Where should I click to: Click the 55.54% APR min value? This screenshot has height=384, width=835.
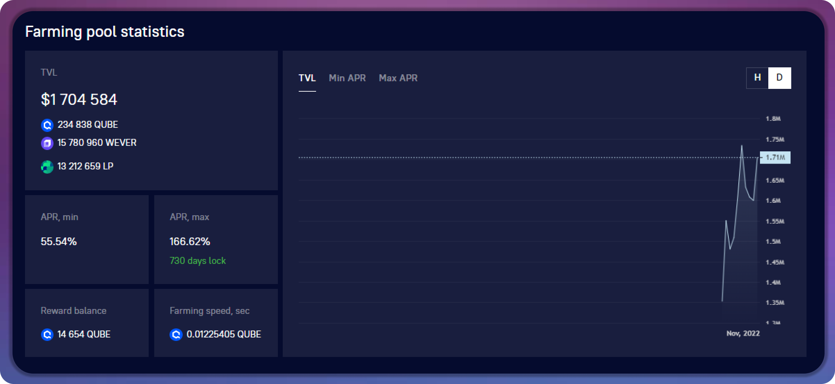(x=59, y=242)
